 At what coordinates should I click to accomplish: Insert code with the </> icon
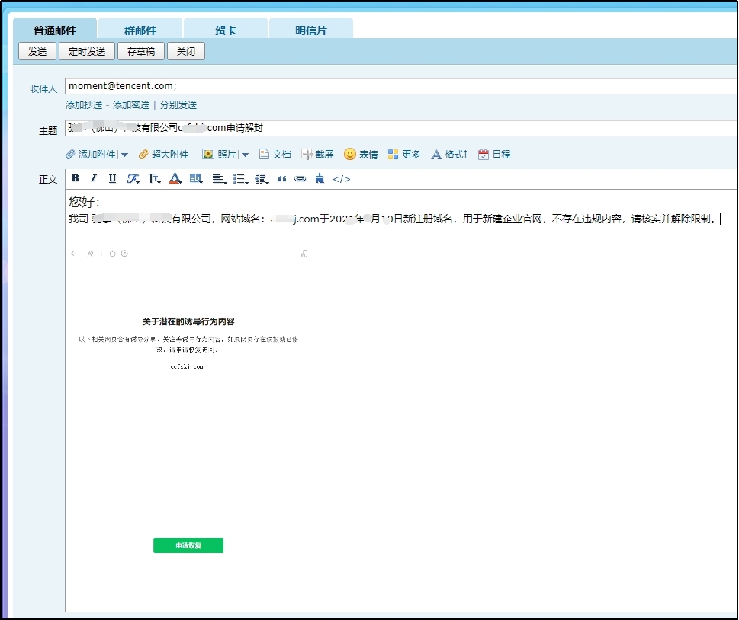coord(341,179)
